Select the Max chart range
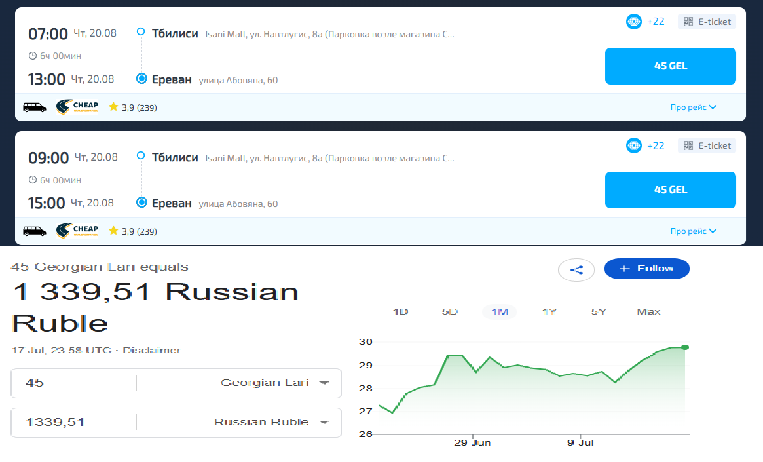763x462 pixels. (648, 311)
